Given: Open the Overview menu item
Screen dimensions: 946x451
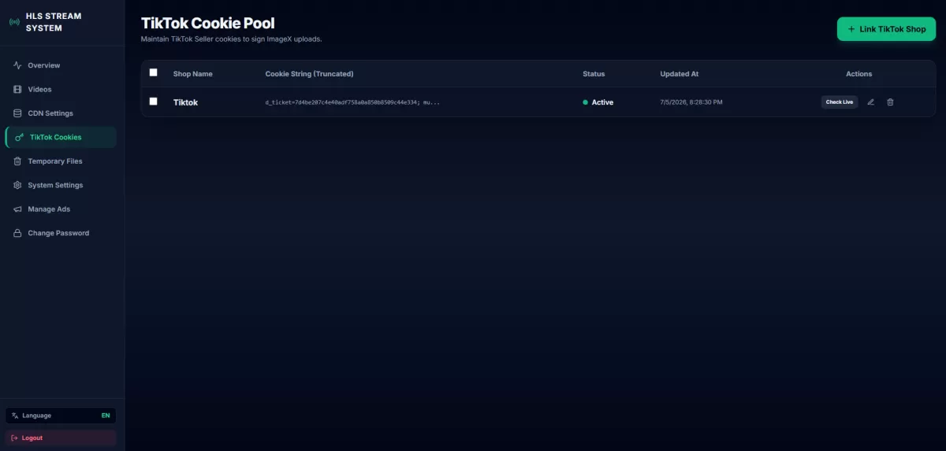Looking at the screenshot, I should click(x=61, y=65).
